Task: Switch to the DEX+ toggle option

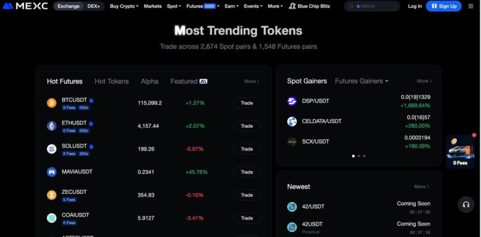Action: point(93,6)
